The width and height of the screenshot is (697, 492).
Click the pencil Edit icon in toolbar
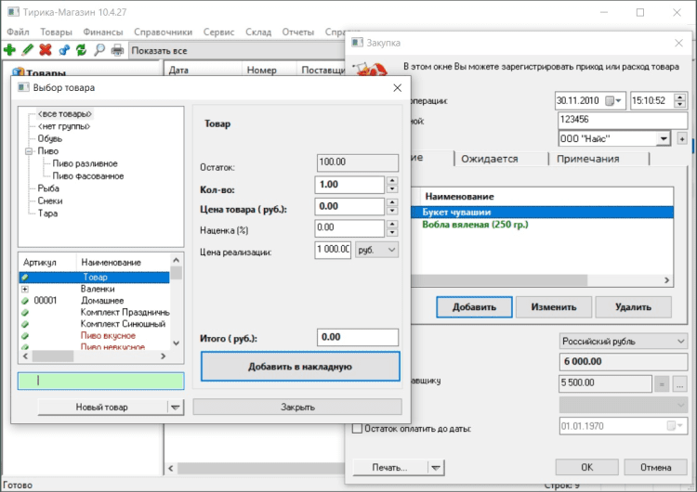pyautogui.click(x=27, y=50)
